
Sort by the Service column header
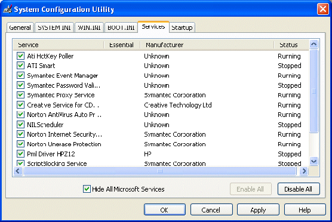point(59,45)
